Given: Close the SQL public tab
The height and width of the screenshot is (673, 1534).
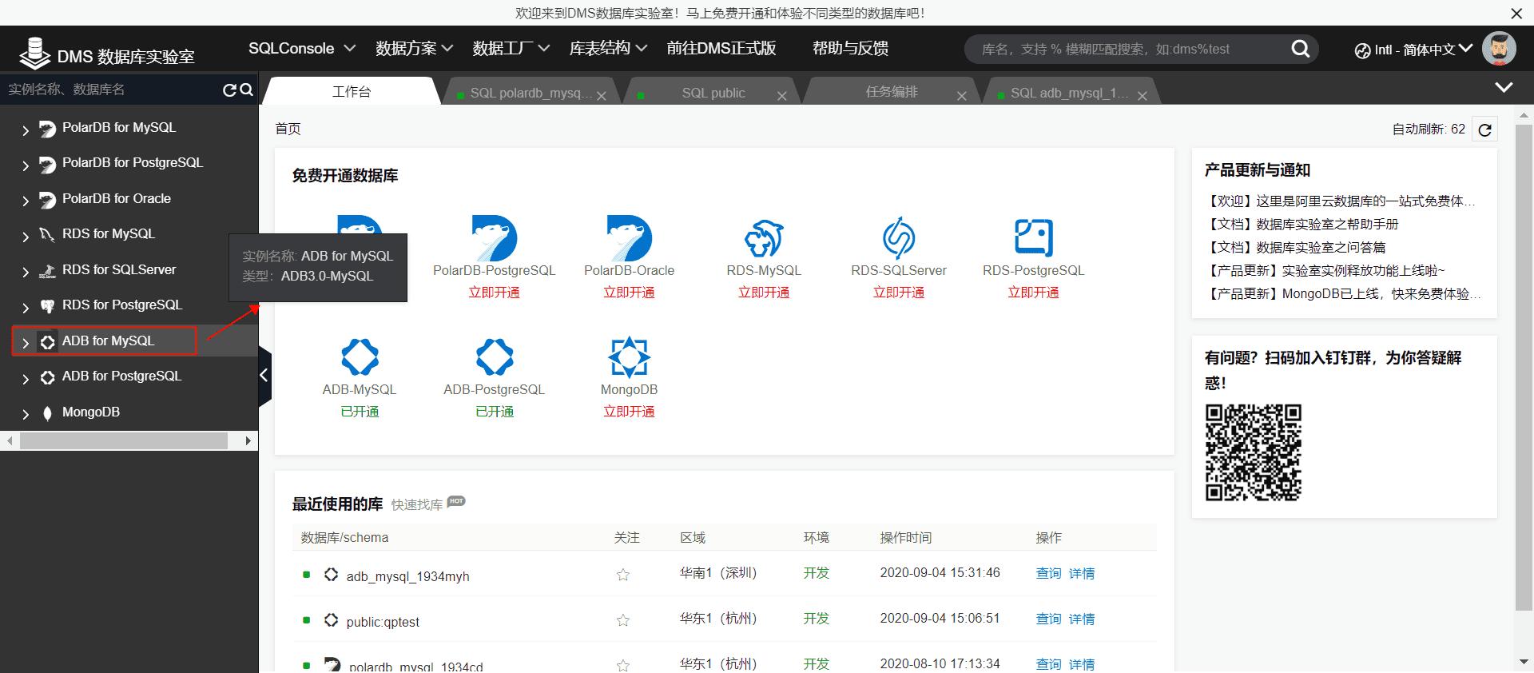Looking at the screenshot, I should (x=782, y=96).
